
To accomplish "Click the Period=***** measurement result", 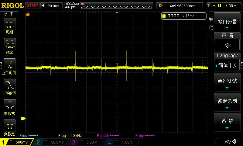I will tap(108, 136).
